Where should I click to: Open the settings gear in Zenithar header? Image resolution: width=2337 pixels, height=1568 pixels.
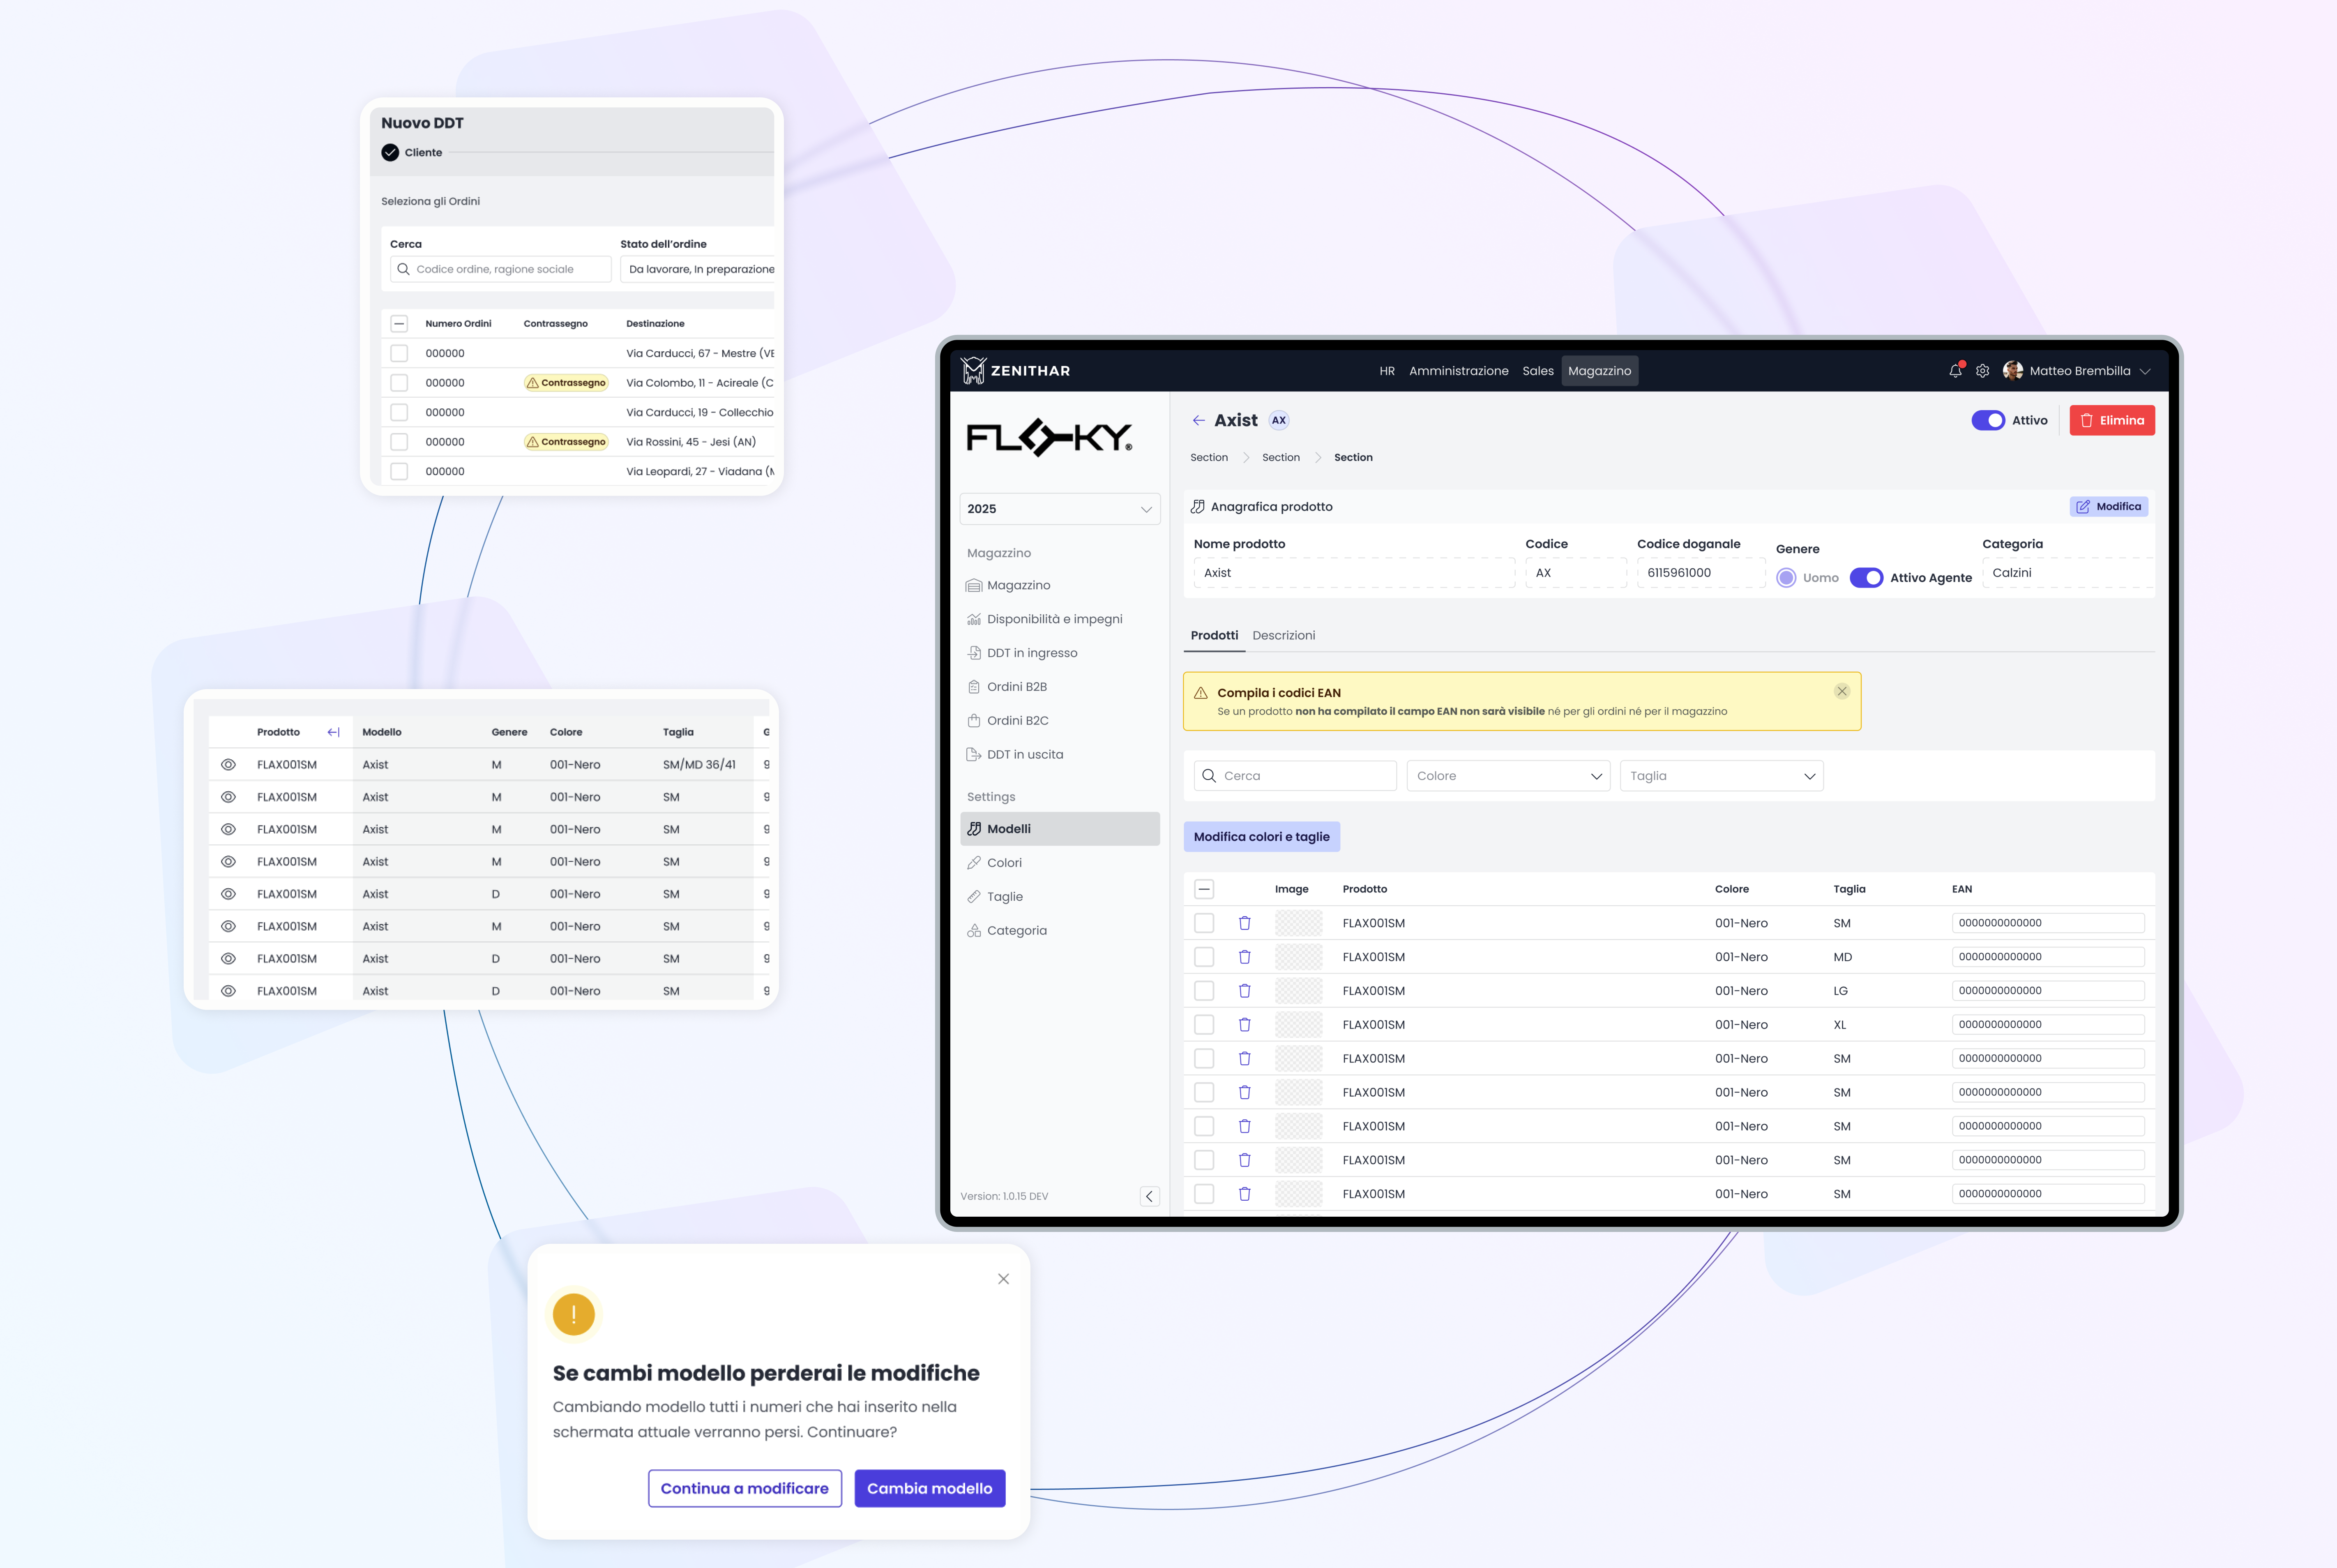pos(1982,371)
